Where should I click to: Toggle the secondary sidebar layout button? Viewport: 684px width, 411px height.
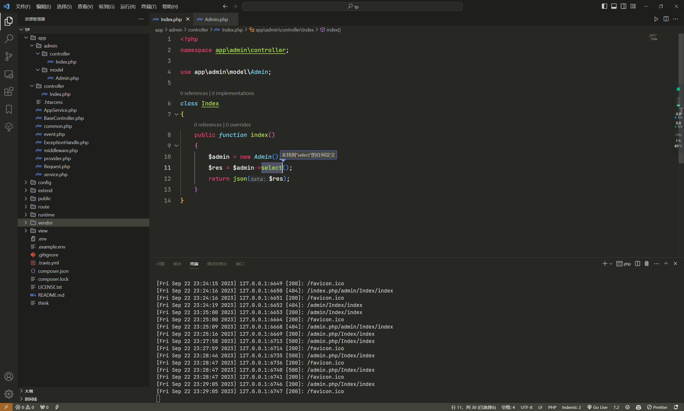click(x=623, y=6)
